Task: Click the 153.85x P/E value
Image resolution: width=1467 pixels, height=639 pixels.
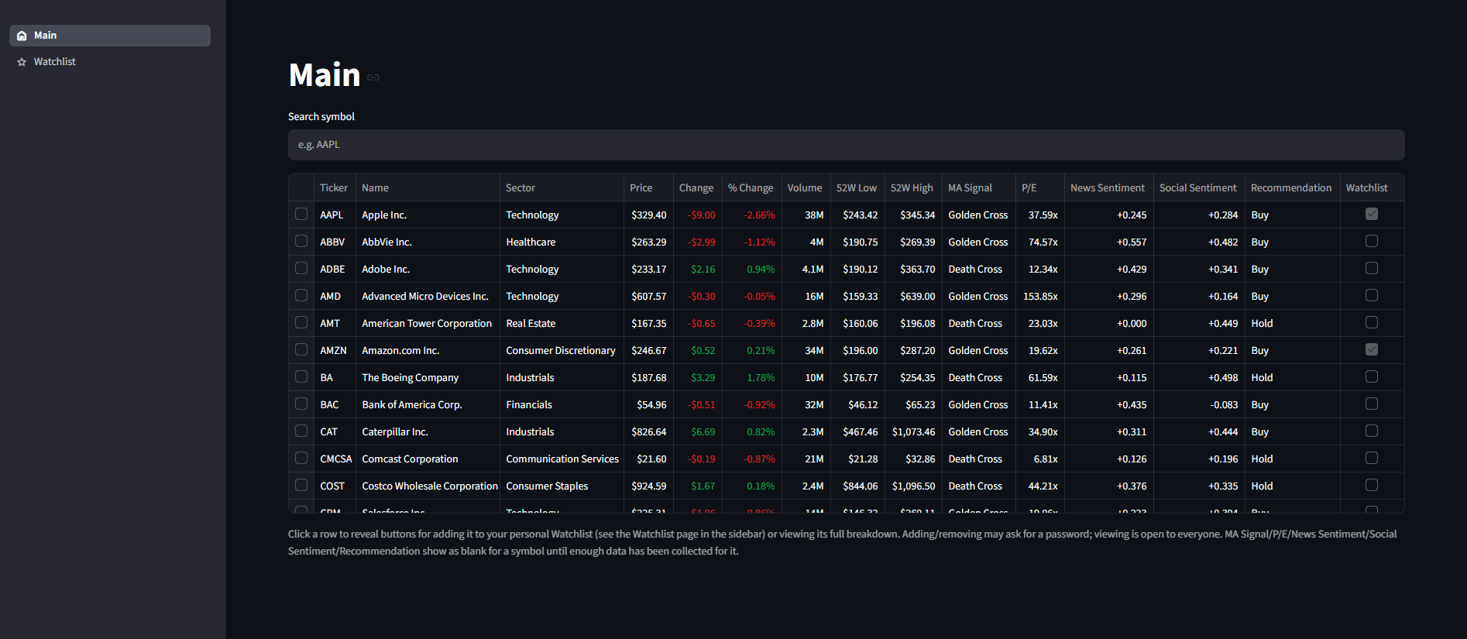Action: 1040,296
